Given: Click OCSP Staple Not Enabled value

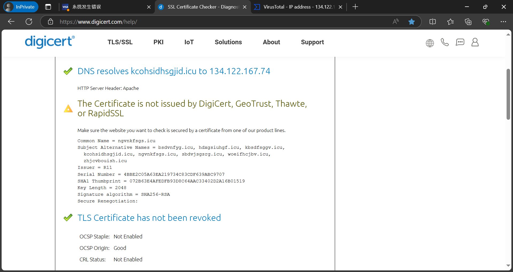Looking at the screenshot, I should 128,237.
